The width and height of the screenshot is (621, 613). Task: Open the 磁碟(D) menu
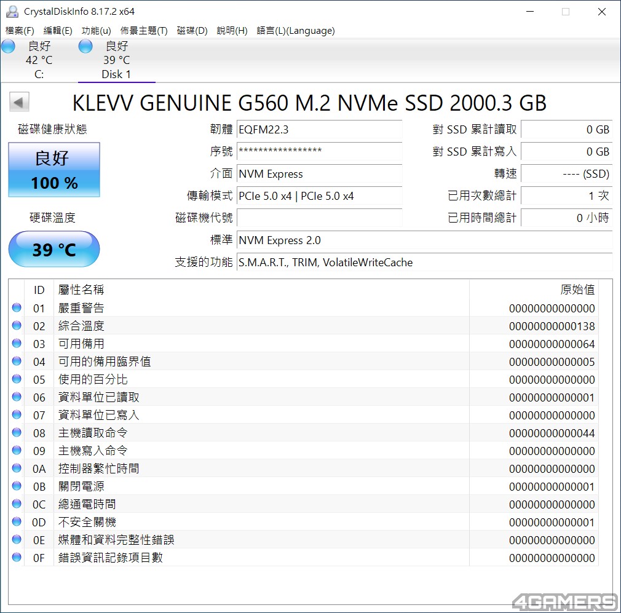[192, 31]
